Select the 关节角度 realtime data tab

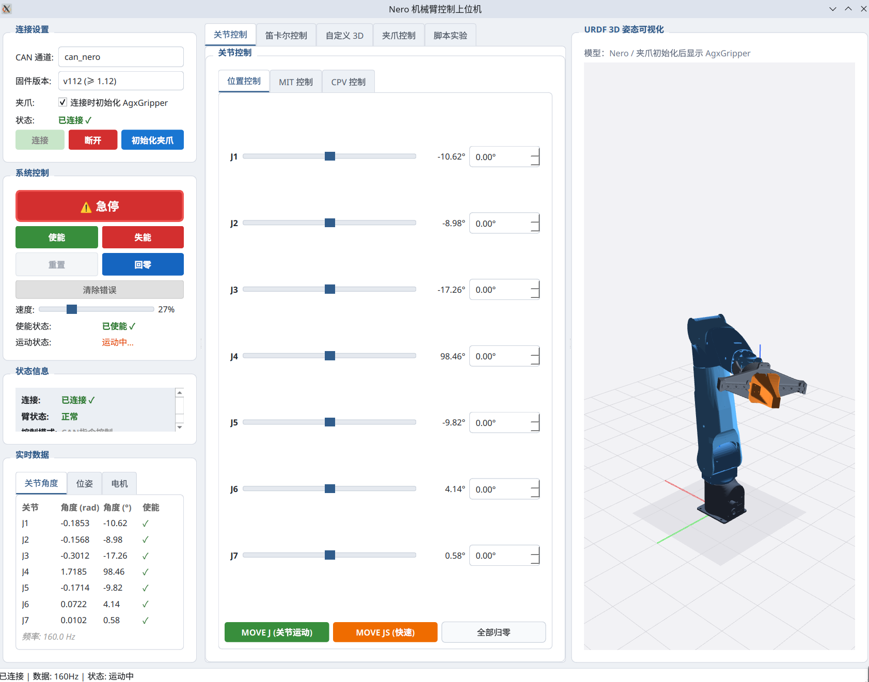click(x=41, y=483)
